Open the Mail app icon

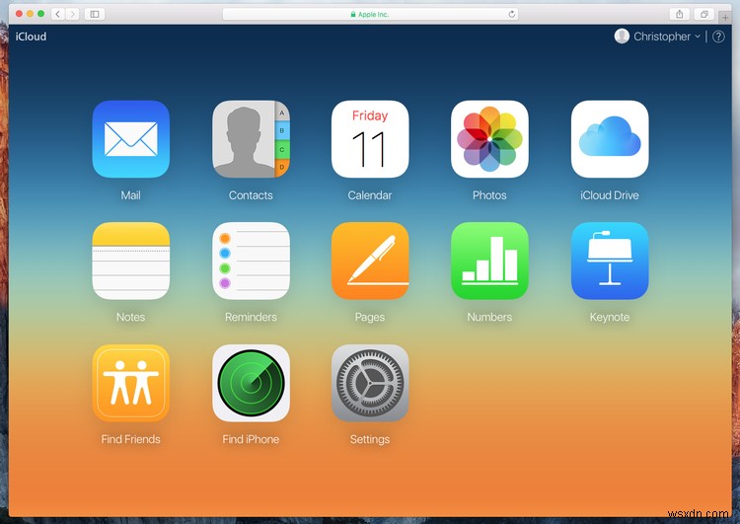coord(130,139)
